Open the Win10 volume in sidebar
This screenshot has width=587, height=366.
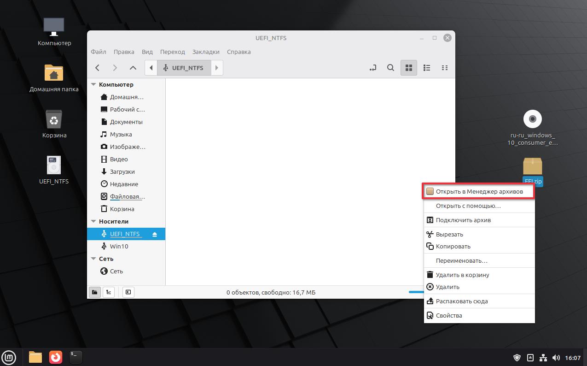click(126, 246)
